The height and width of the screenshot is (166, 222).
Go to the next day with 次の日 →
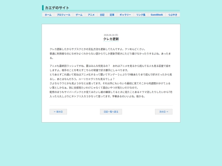point(164,111)
